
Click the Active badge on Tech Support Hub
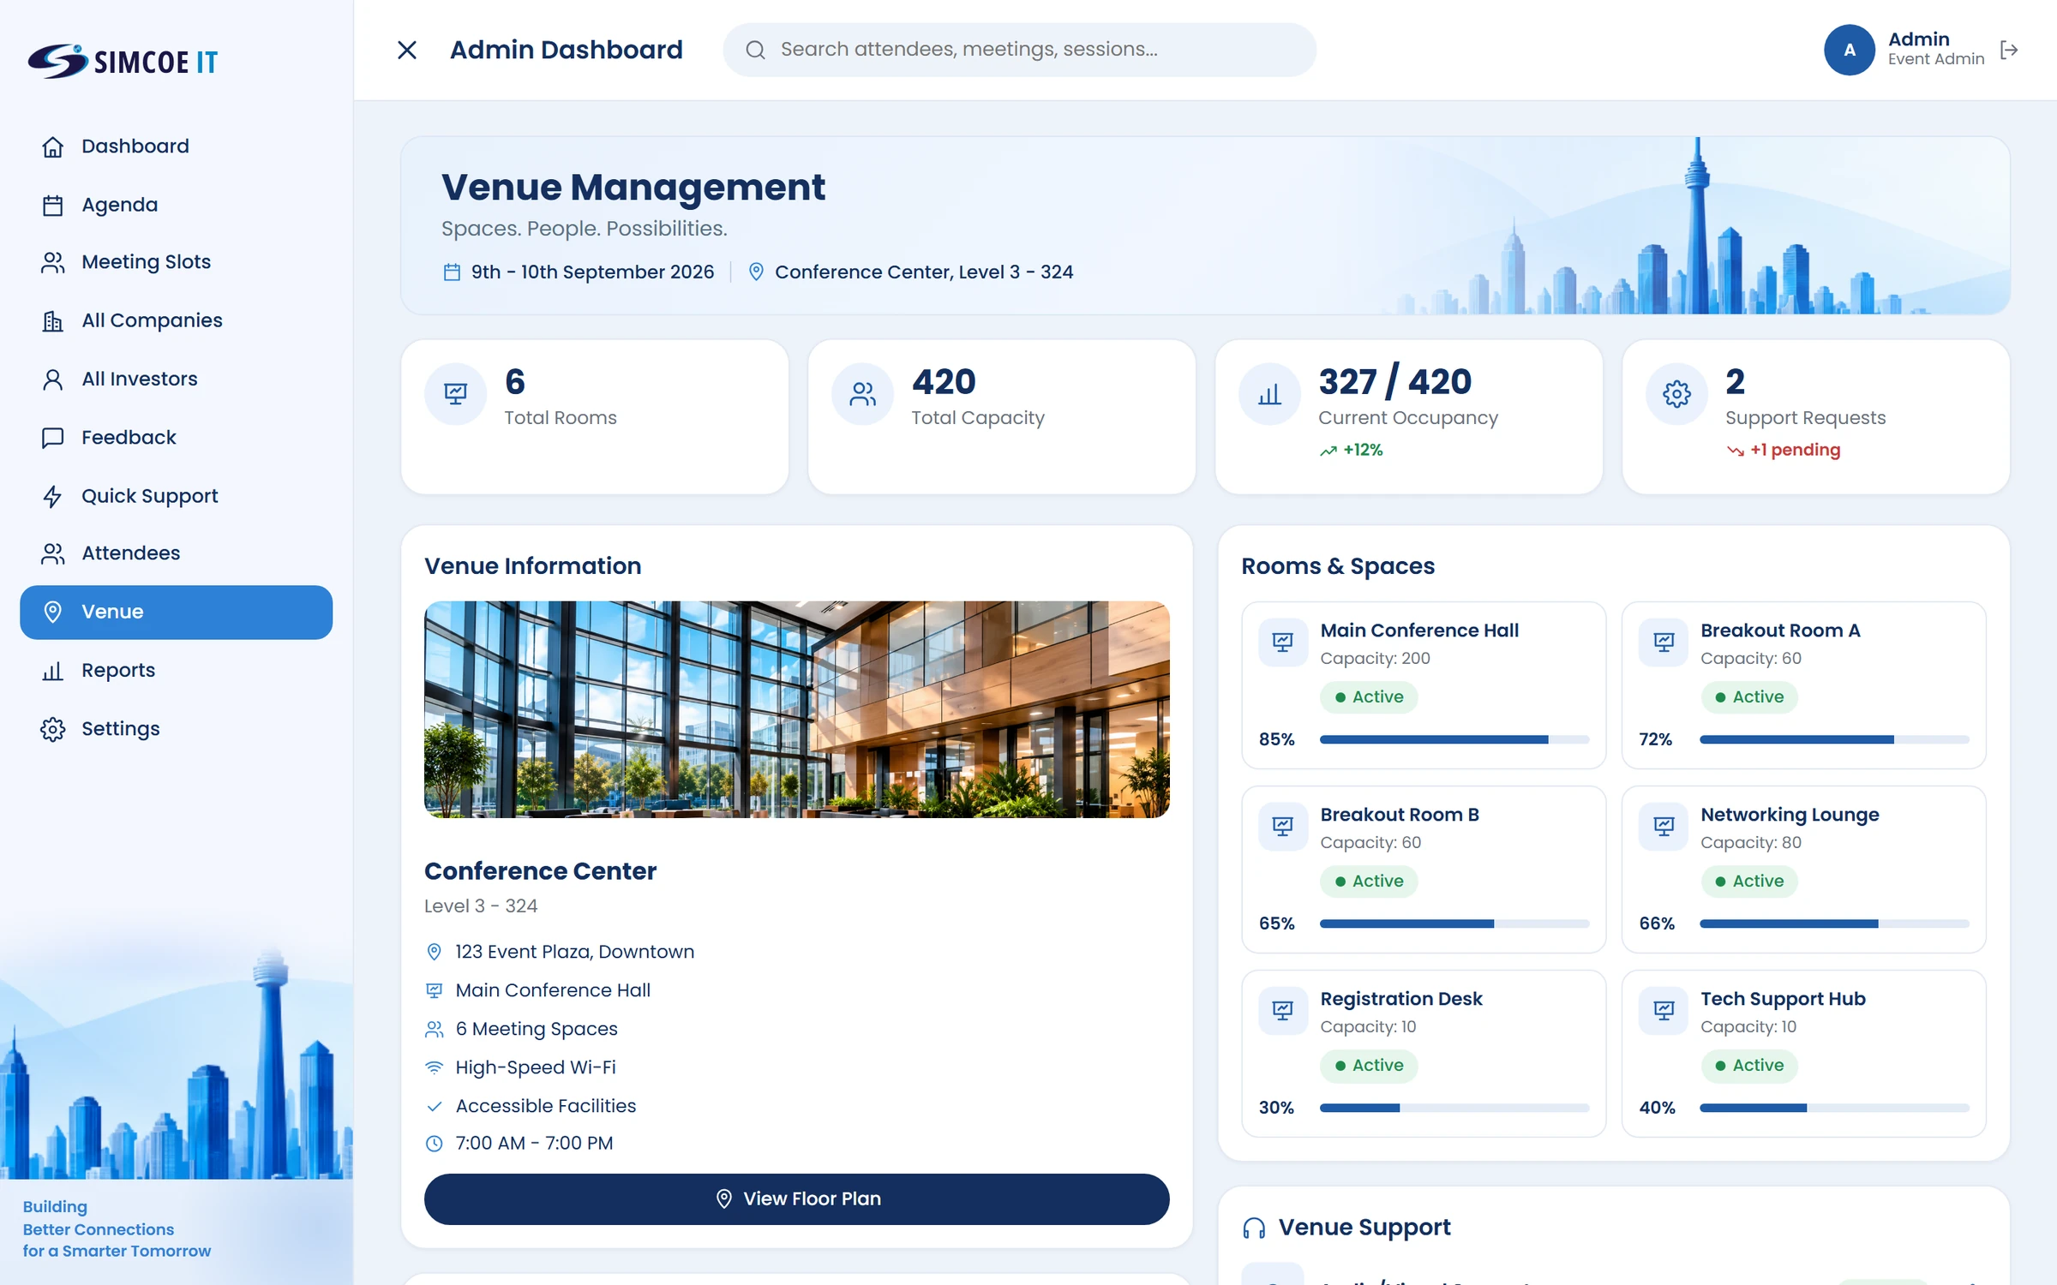[x=1749, y=1066]
